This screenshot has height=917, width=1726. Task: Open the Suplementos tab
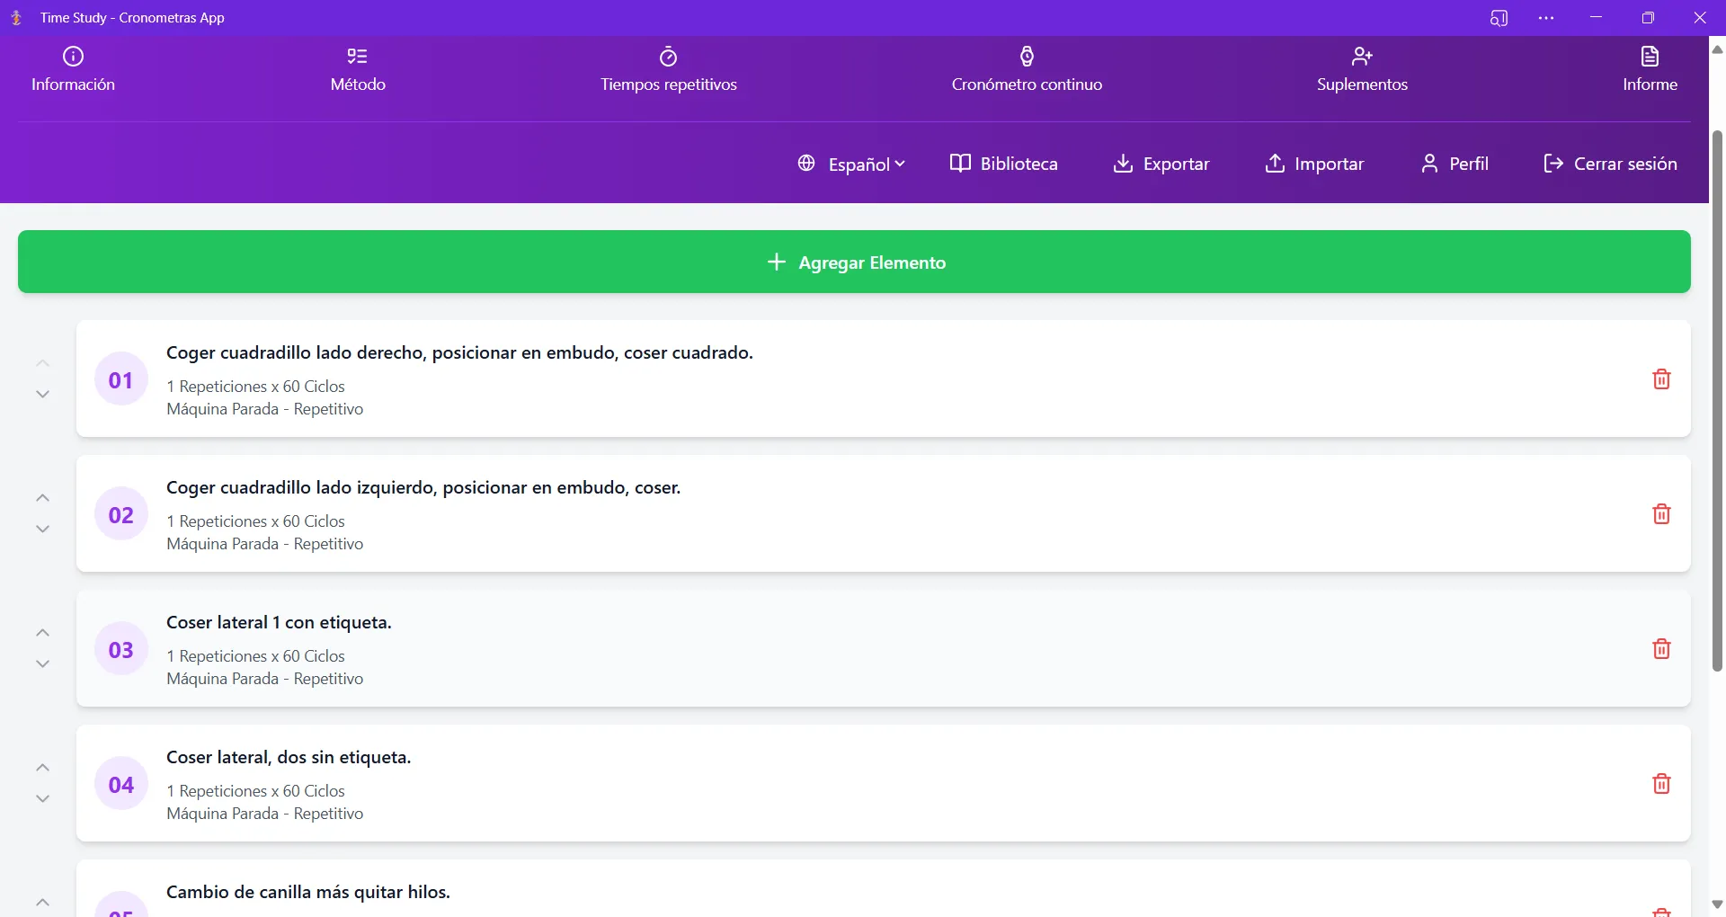(x=1362, y=70)
